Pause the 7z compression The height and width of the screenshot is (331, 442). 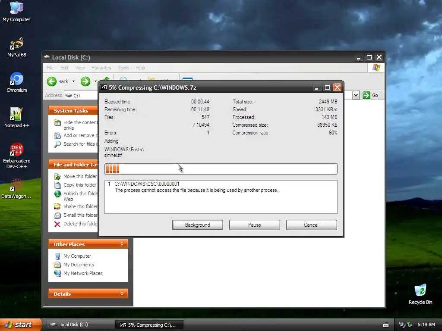254,225
